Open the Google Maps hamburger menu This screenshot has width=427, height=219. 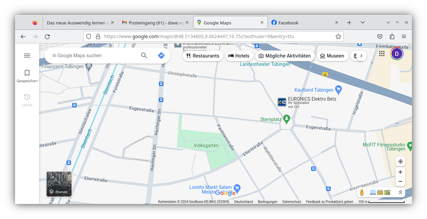(x=27, y=56)
